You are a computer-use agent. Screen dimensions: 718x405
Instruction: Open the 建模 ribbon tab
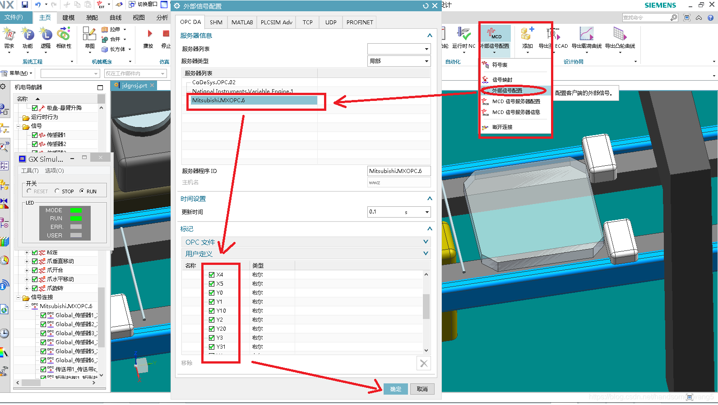[x=69, y=18]
